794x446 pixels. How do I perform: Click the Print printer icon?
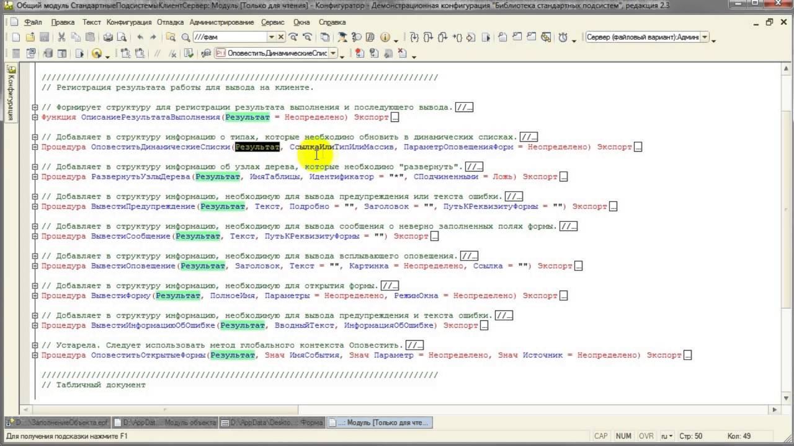pyautogui.click(x=107, y=37)
